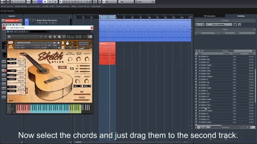
Task: Click the Play button in the transport bar
Action: coord(50,2)
